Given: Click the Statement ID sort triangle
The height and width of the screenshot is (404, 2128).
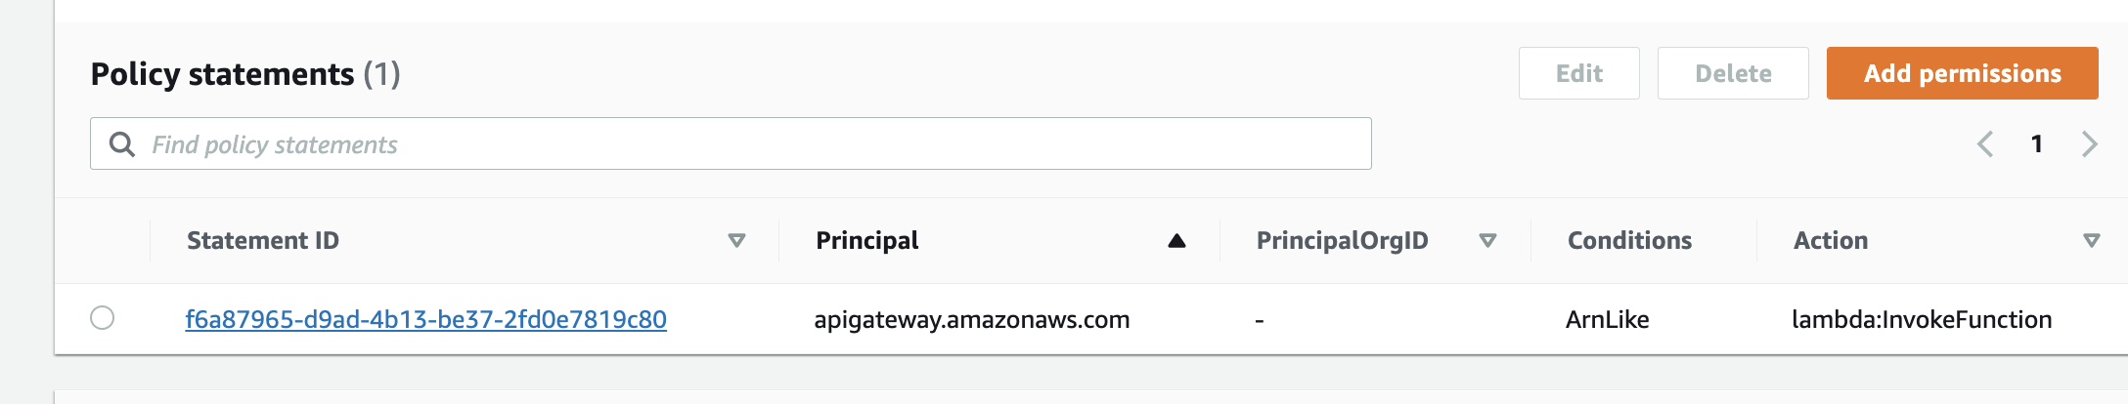Looking at the screenshot, I should point(737,241).
